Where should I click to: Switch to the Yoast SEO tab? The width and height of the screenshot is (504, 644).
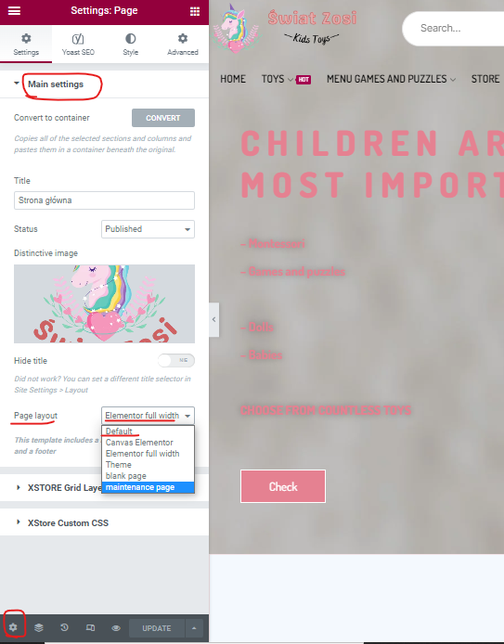pyautogui.click(x=78, y=45)
